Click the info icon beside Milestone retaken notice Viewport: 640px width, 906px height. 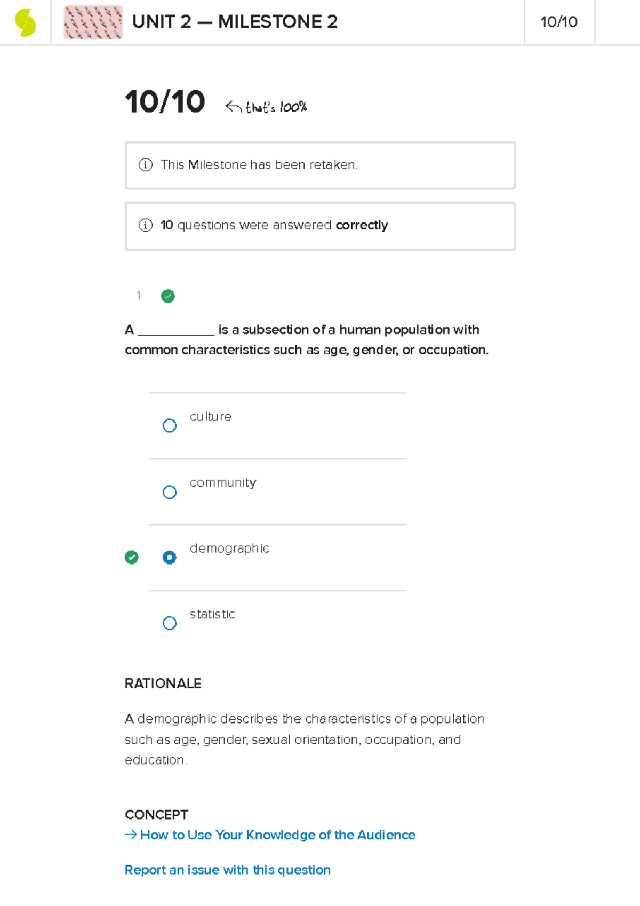click(146, 165)
